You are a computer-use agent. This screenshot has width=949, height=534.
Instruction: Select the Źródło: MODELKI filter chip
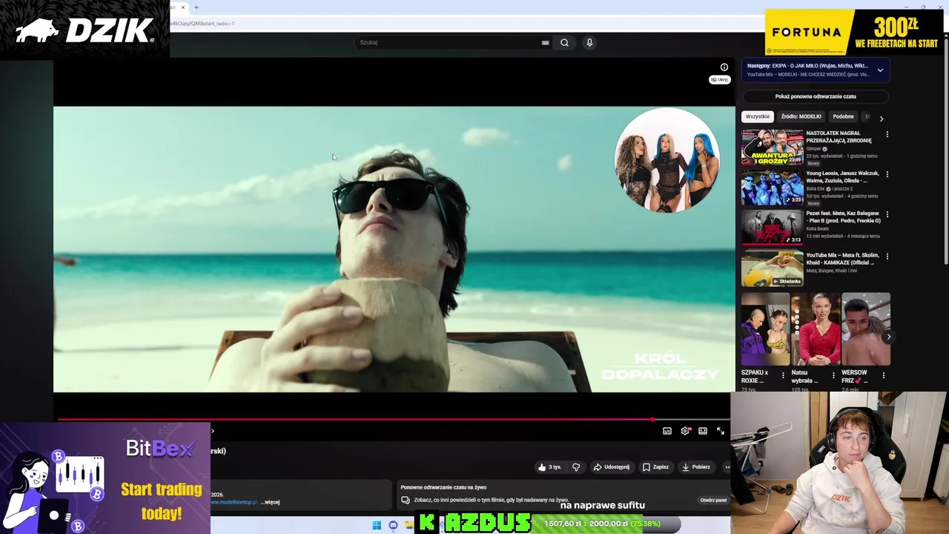coord(801,116)
